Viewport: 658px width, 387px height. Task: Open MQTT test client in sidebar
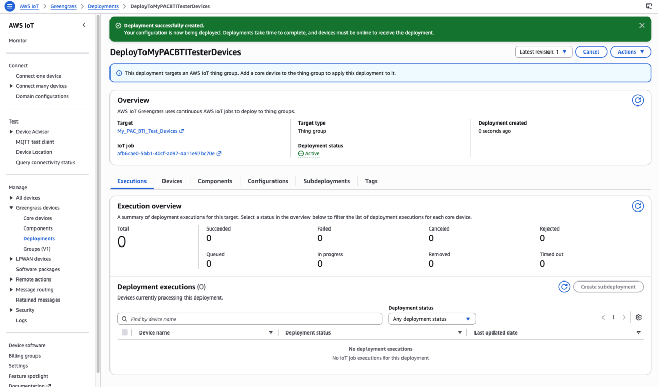35,142
